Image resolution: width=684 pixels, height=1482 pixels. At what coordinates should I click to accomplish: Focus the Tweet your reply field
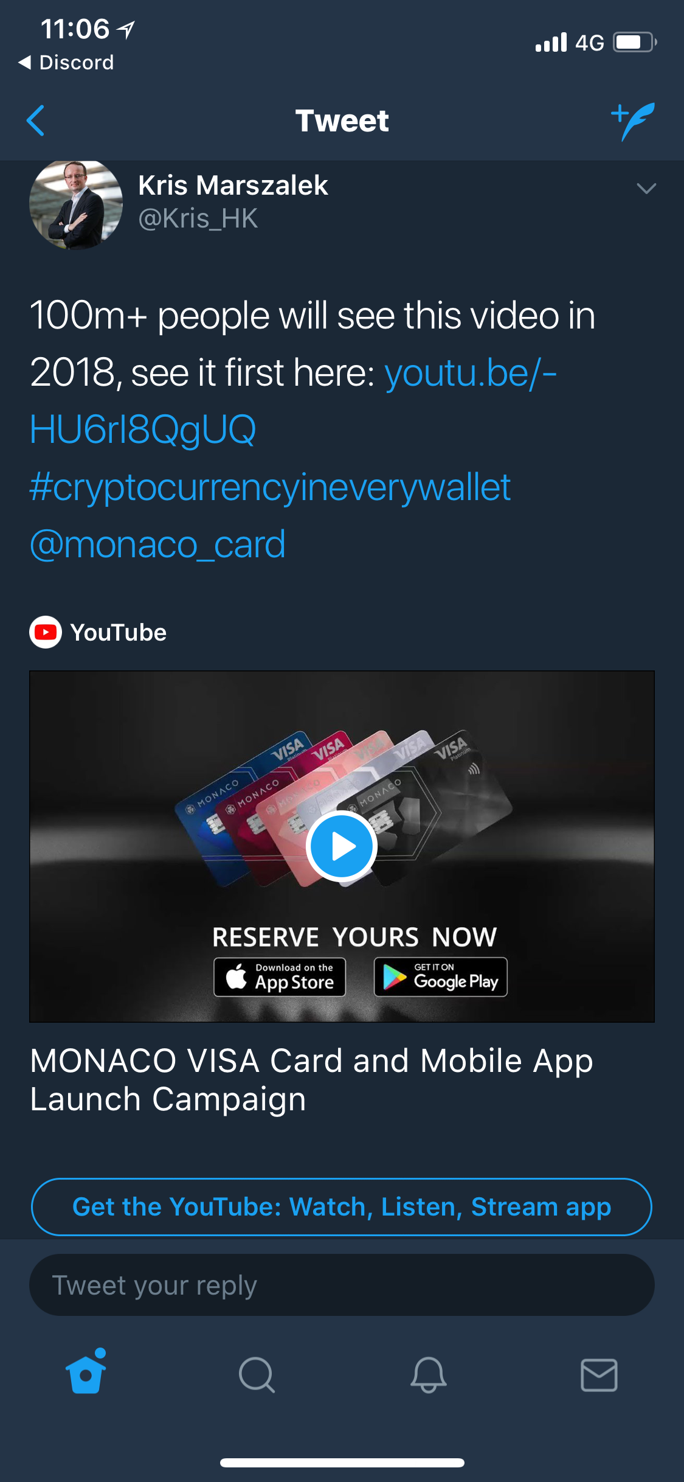pos(342,1285)
